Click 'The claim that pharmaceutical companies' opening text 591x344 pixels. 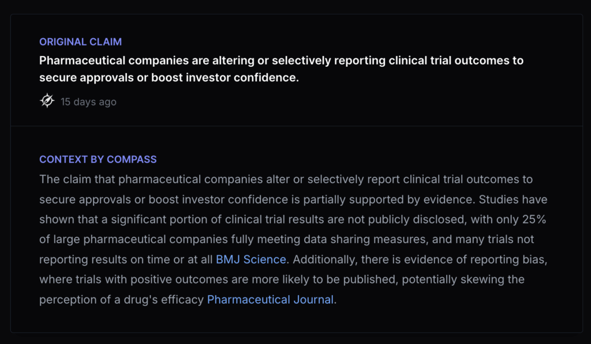[x=134, y=179]
